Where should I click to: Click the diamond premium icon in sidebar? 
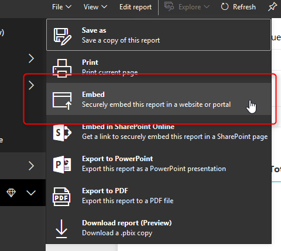coord(11,193)
